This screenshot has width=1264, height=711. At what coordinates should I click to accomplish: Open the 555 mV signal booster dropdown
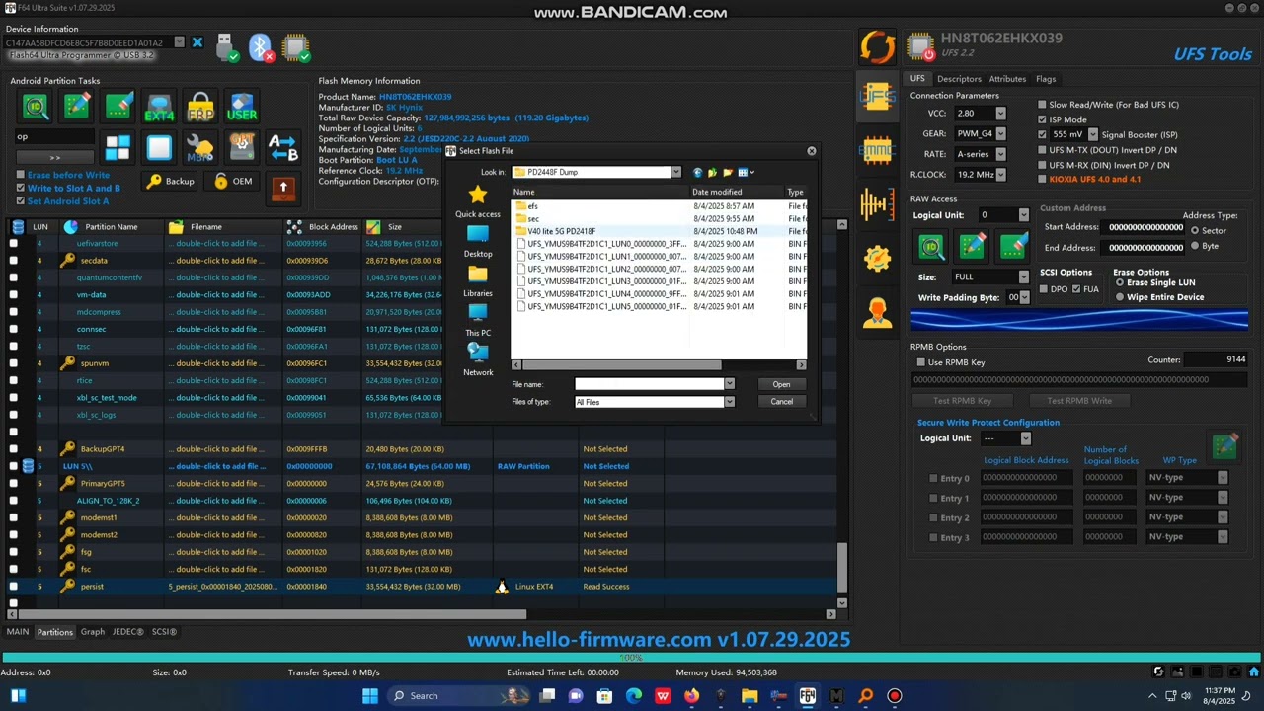(x=1092, y=134)
